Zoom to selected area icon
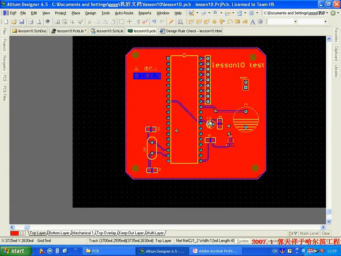The height and width of the screenshot is (256, 341). pyautogui.click(x=65, y=22)
